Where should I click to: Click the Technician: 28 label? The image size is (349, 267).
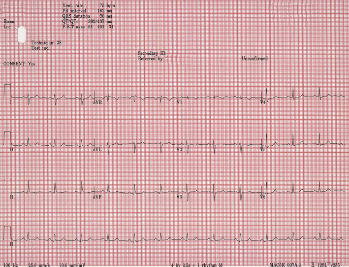(46, 43)
